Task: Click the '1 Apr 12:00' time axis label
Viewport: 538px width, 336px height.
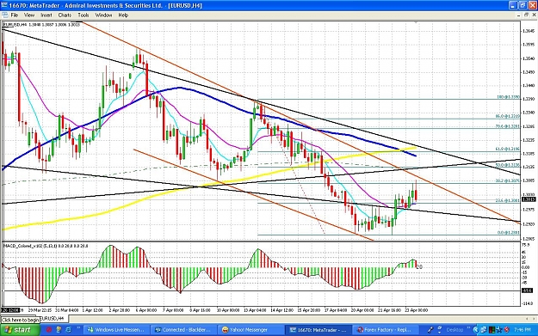Action: click(x=93, y=310)
